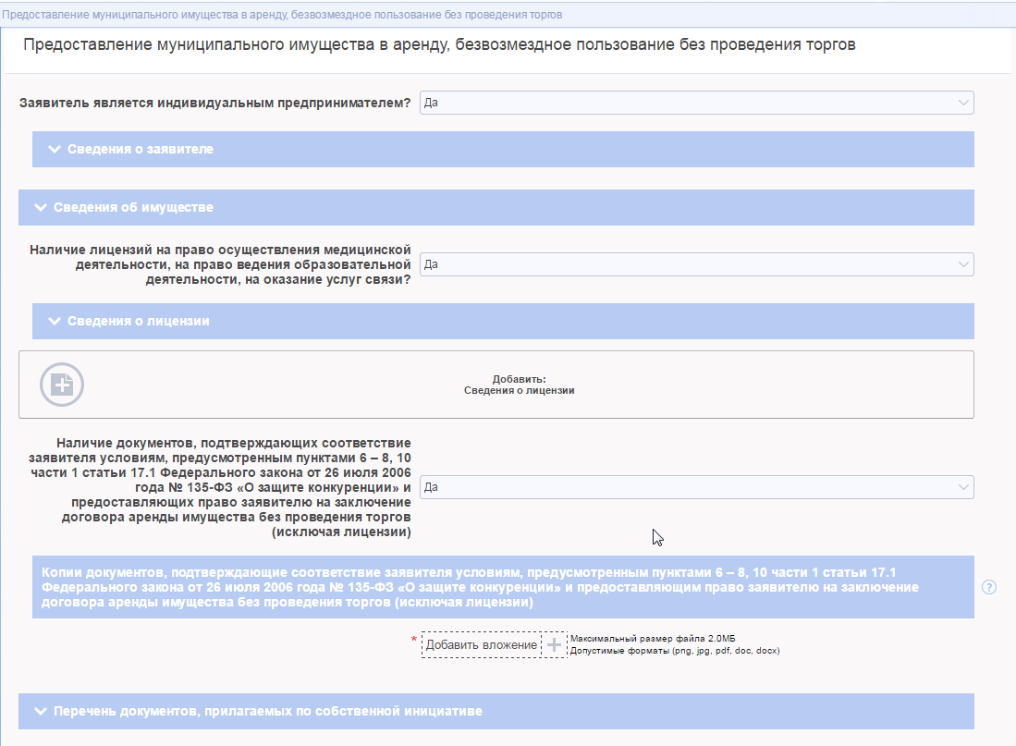Image resolution: width=1016 pixels, height=746 pixels.
Task: Click the blue Копии документов section header
Action: pyautogui.click(x=481, y=587)
